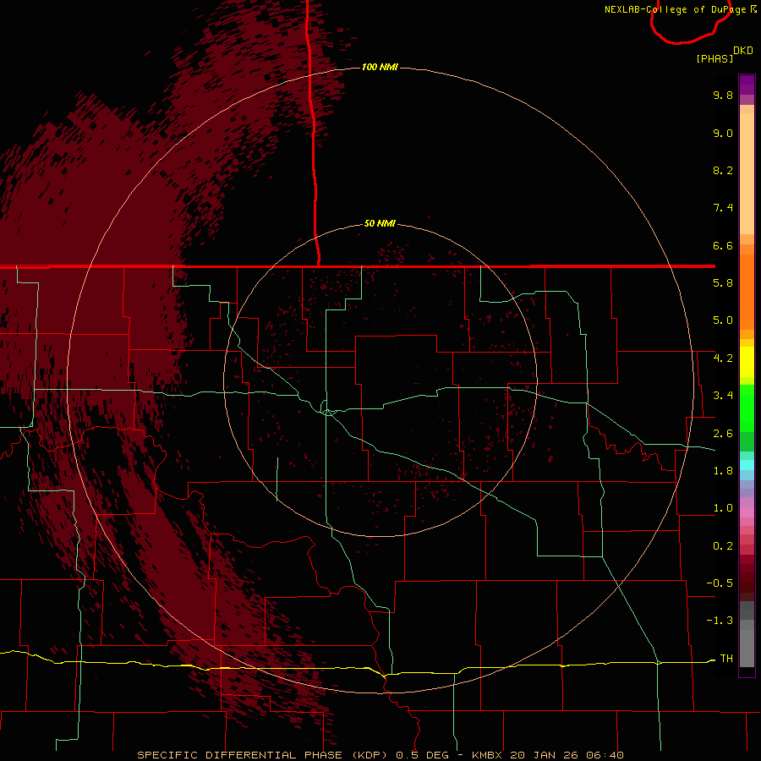Click the 50 NMI range ring label
761x761 pixels.
(x=380, y=224)
